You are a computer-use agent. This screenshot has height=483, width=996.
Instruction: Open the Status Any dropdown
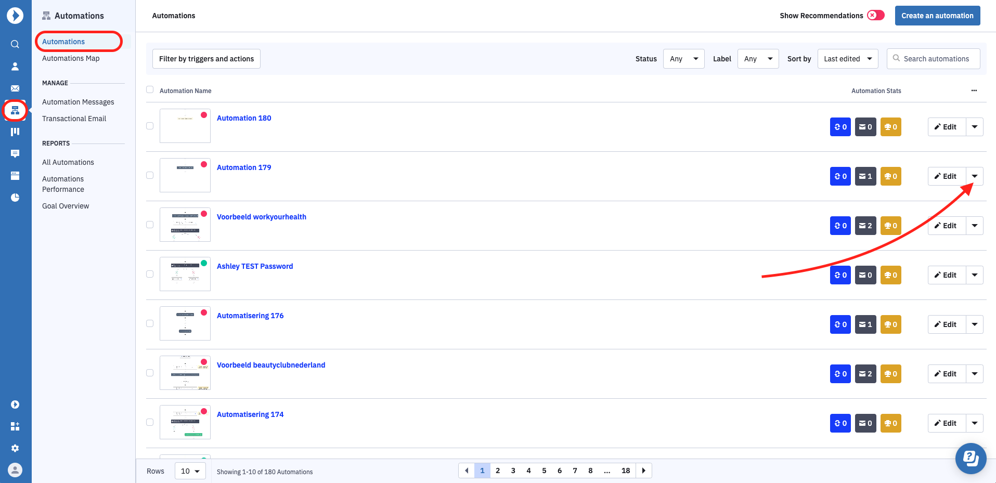pyautogui.click(x=683, y=59)
